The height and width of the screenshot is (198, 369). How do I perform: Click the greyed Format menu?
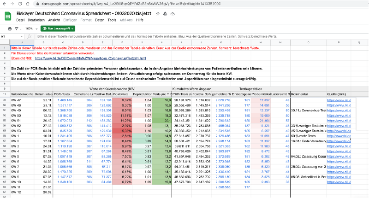pyautogui.click(x=86, y=20)
